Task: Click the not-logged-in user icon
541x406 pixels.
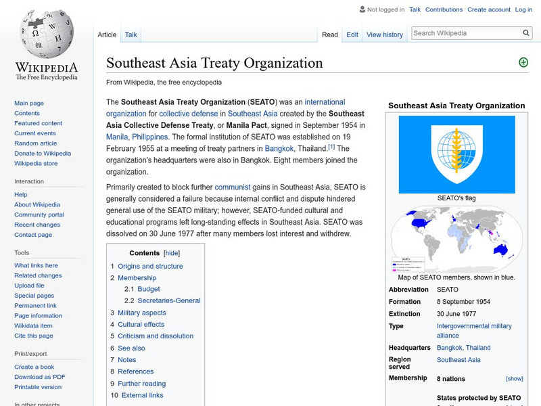Action: pos(362,9)
